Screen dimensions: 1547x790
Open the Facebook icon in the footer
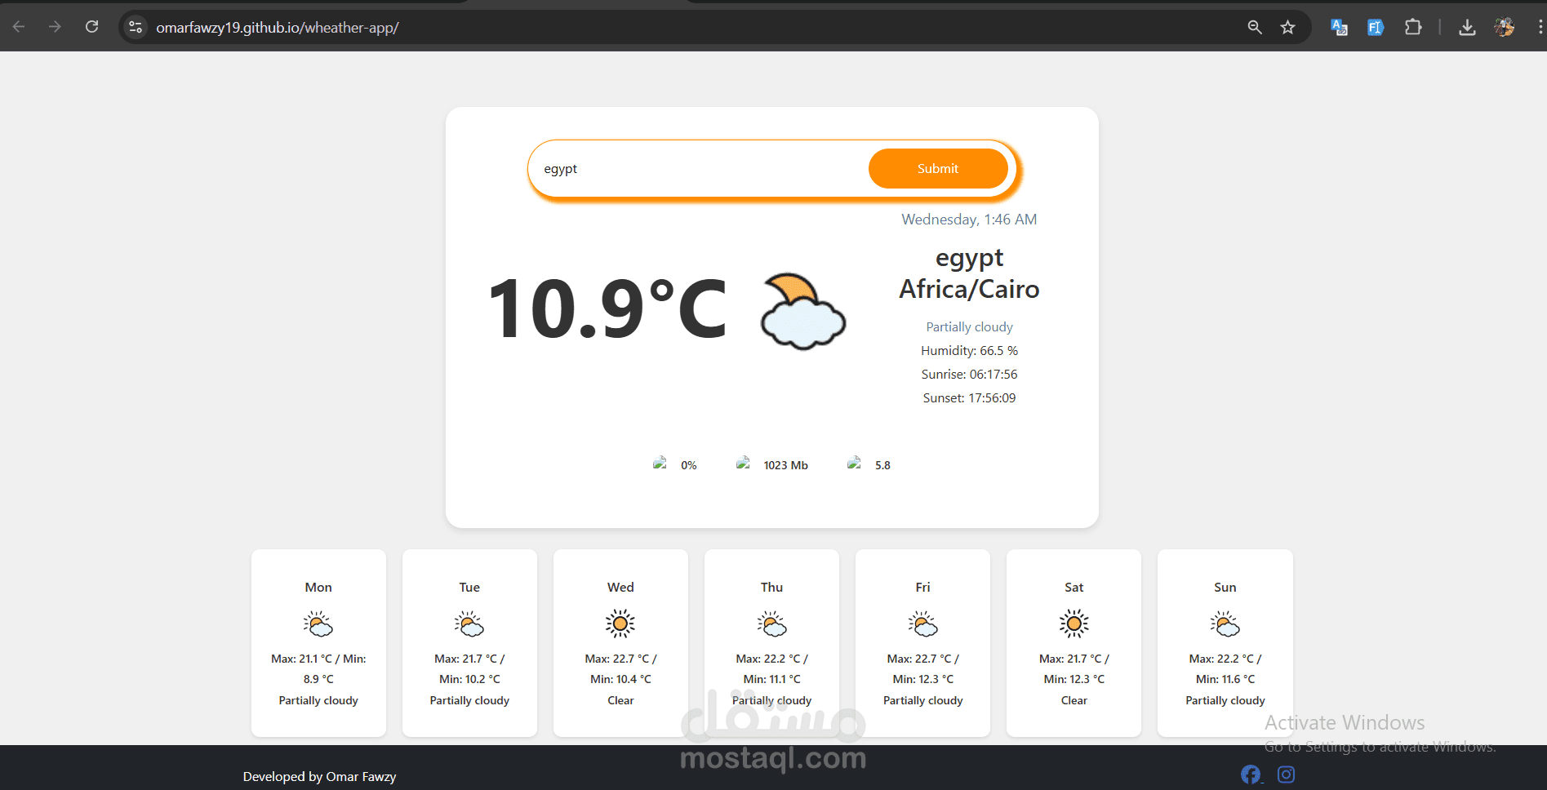[1251, 774]
